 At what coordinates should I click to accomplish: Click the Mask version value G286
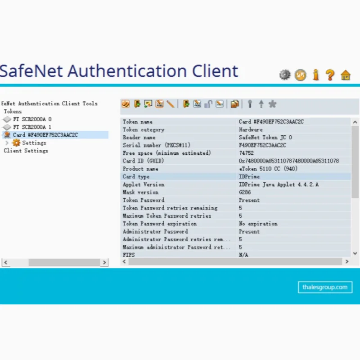click(x=245, y=192)
